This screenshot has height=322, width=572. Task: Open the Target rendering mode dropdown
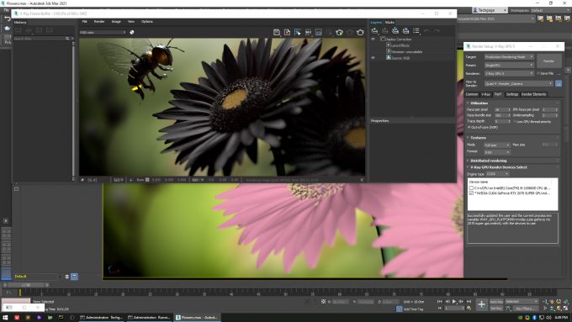tap(509, 57)
